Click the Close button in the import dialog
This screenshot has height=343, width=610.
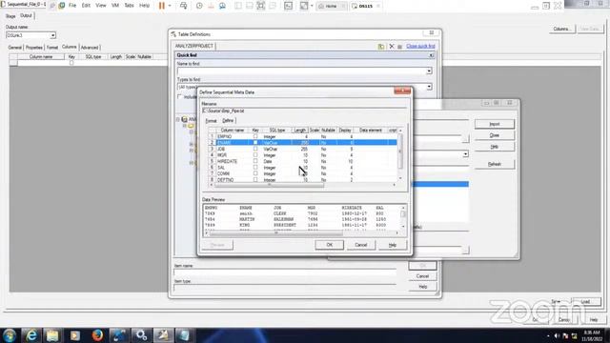coord(494,135)
